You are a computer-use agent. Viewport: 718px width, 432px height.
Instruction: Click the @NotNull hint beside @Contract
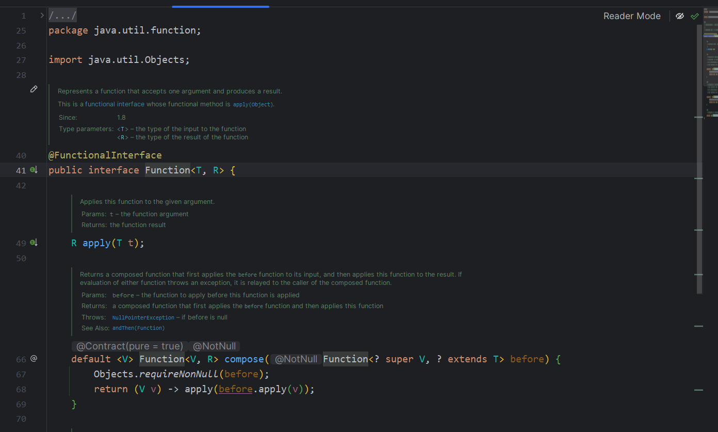point(215,346)
